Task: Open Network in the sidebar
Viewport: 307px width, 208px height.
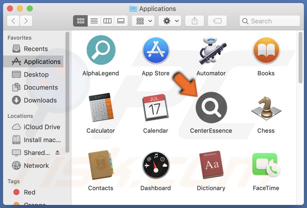Action: [33, 166]
